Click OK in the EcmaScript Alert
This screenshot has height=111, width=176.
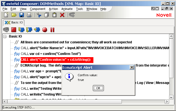pos(98,88)
